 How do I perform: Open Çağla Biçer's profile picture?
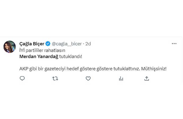coord(10,47)
